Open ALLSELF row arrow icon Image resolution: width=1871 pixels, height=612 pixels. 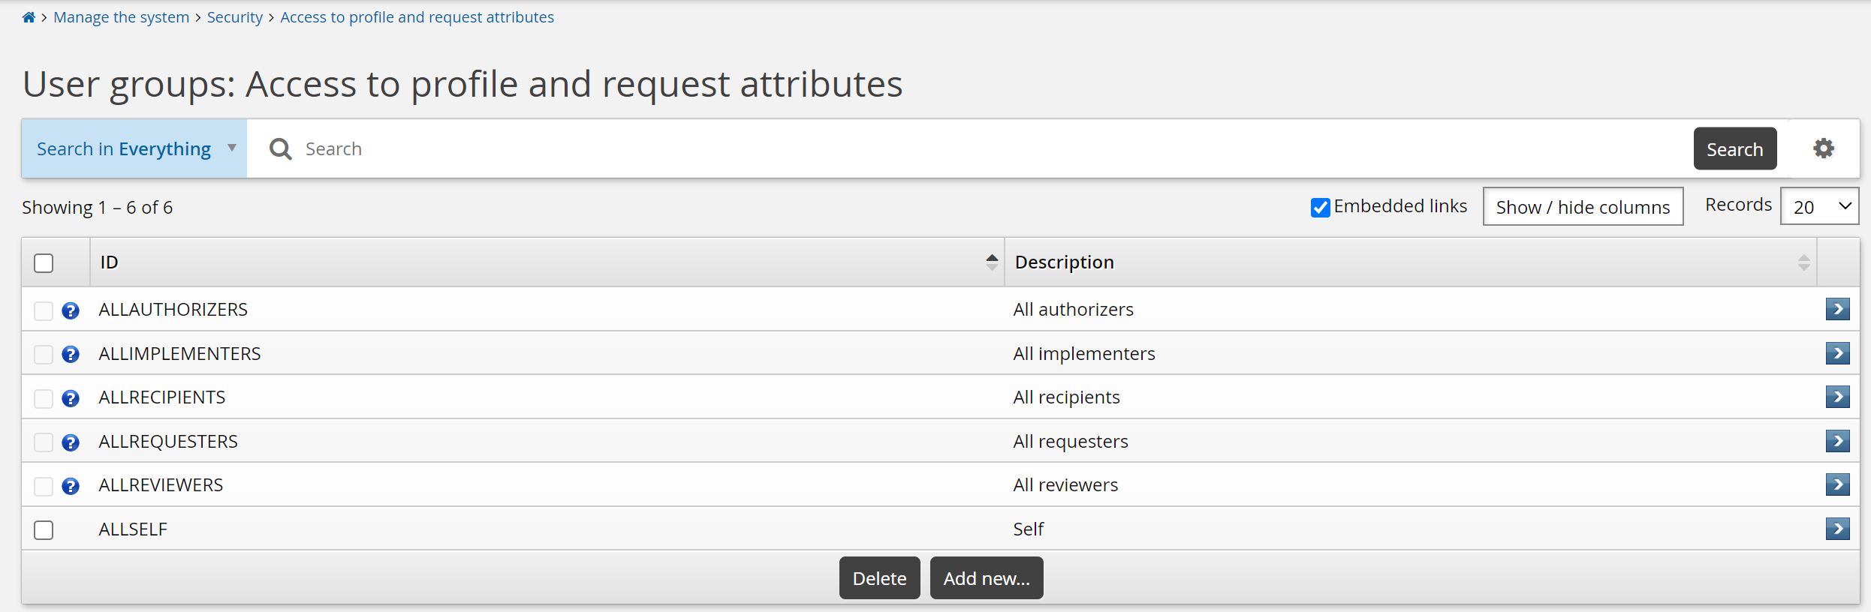point(1836,529)
